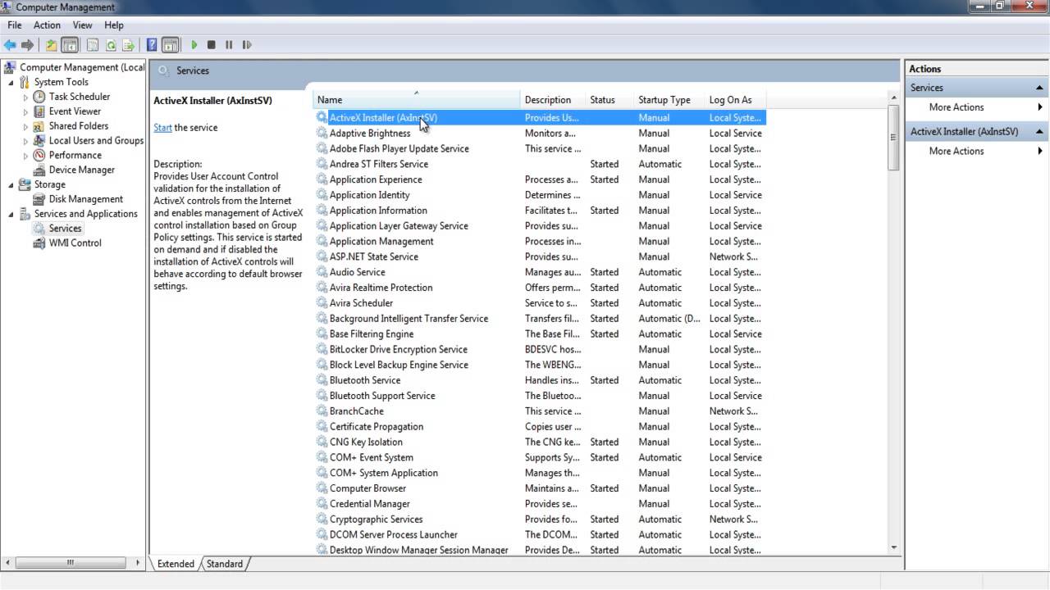
Task: Stop the service with the square icon
Action: (x=212, y=45)
